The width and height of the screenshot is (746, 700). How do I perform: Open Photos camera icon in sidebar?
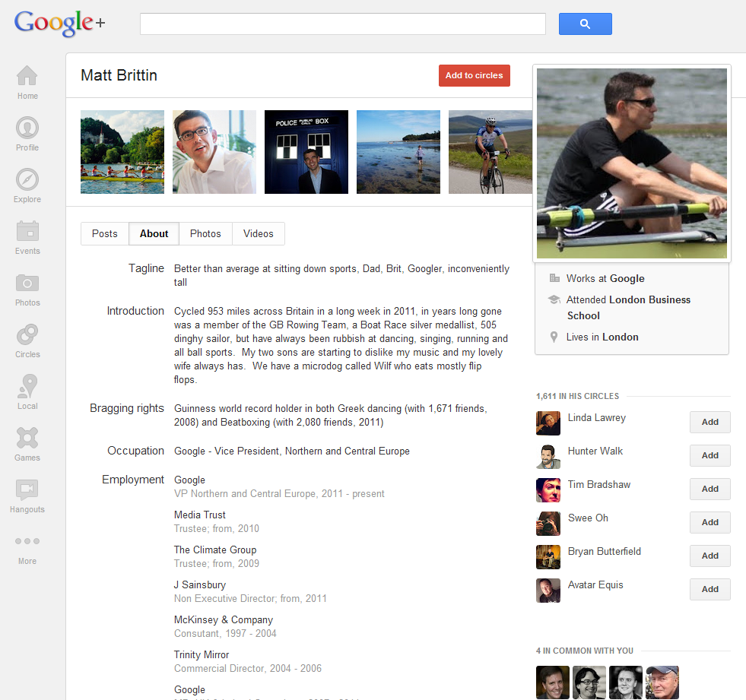(x=27, y=283)
